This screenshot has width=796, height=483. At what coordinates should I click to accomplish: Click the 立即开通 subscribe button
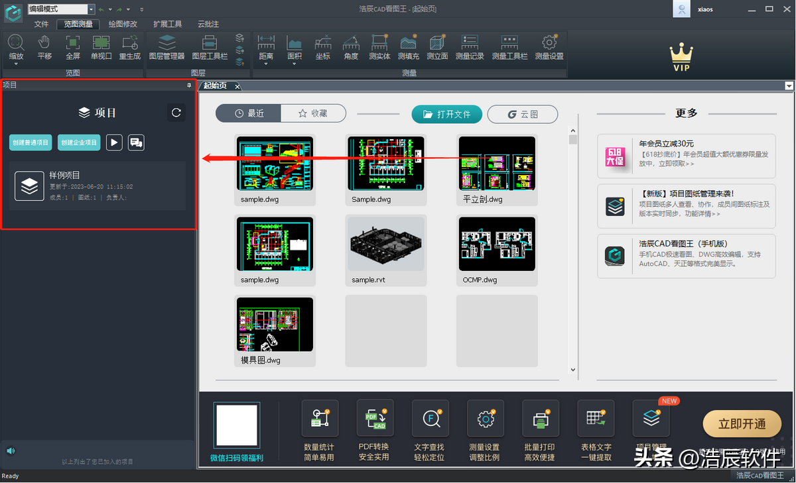[x=742, y=424]
